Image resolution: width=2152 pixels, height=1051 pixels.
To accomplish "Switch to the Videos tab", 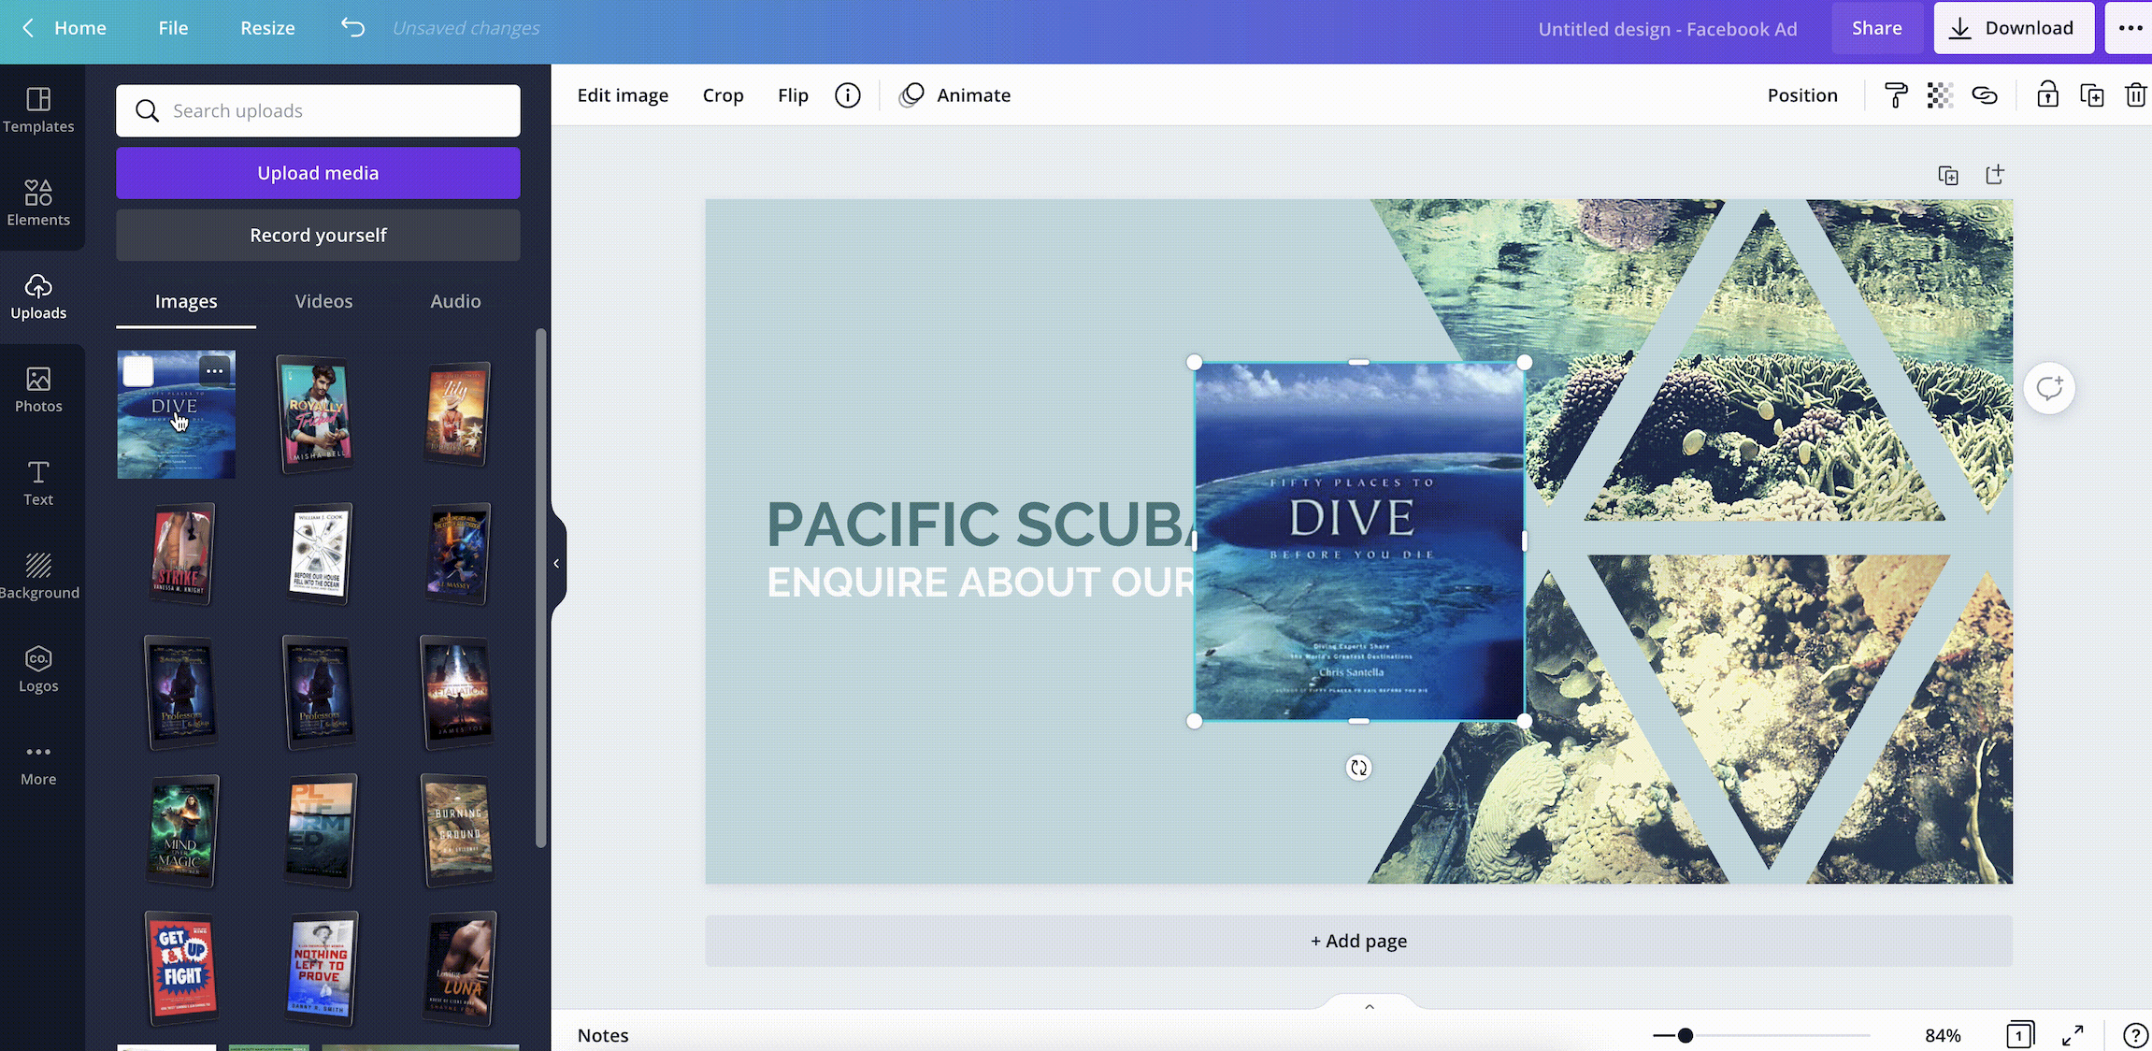I will pos(323,301).
